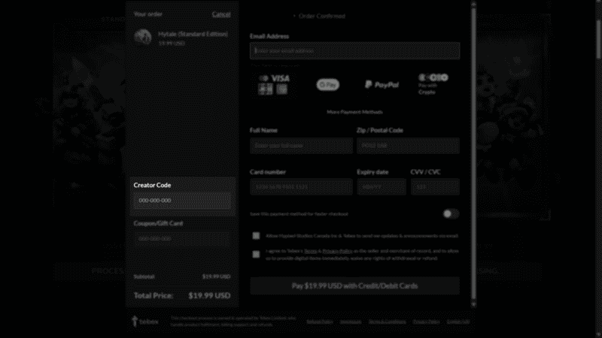Screen dimensions: 602x338
Task: Click the checkout form scrollbar up arrow
Action: 473,4
